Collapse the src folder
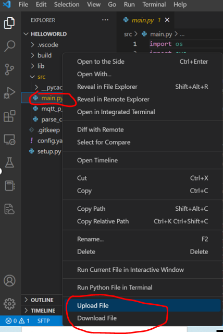Viewport: 223px width, 334px height. click(x=38, y=77)
